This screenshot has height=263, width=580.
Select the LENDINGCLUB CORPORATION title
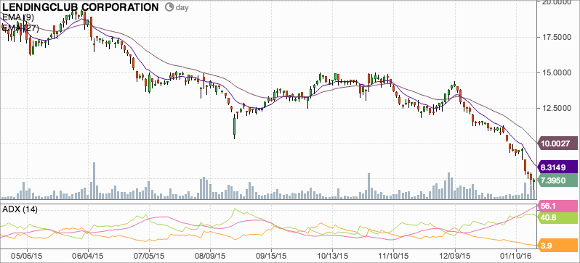[81, 7]
